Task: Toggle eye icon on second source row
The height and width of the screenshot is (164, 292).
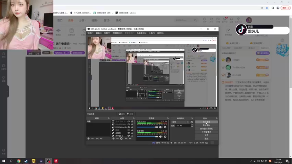Action: click(x=128, y=124)
